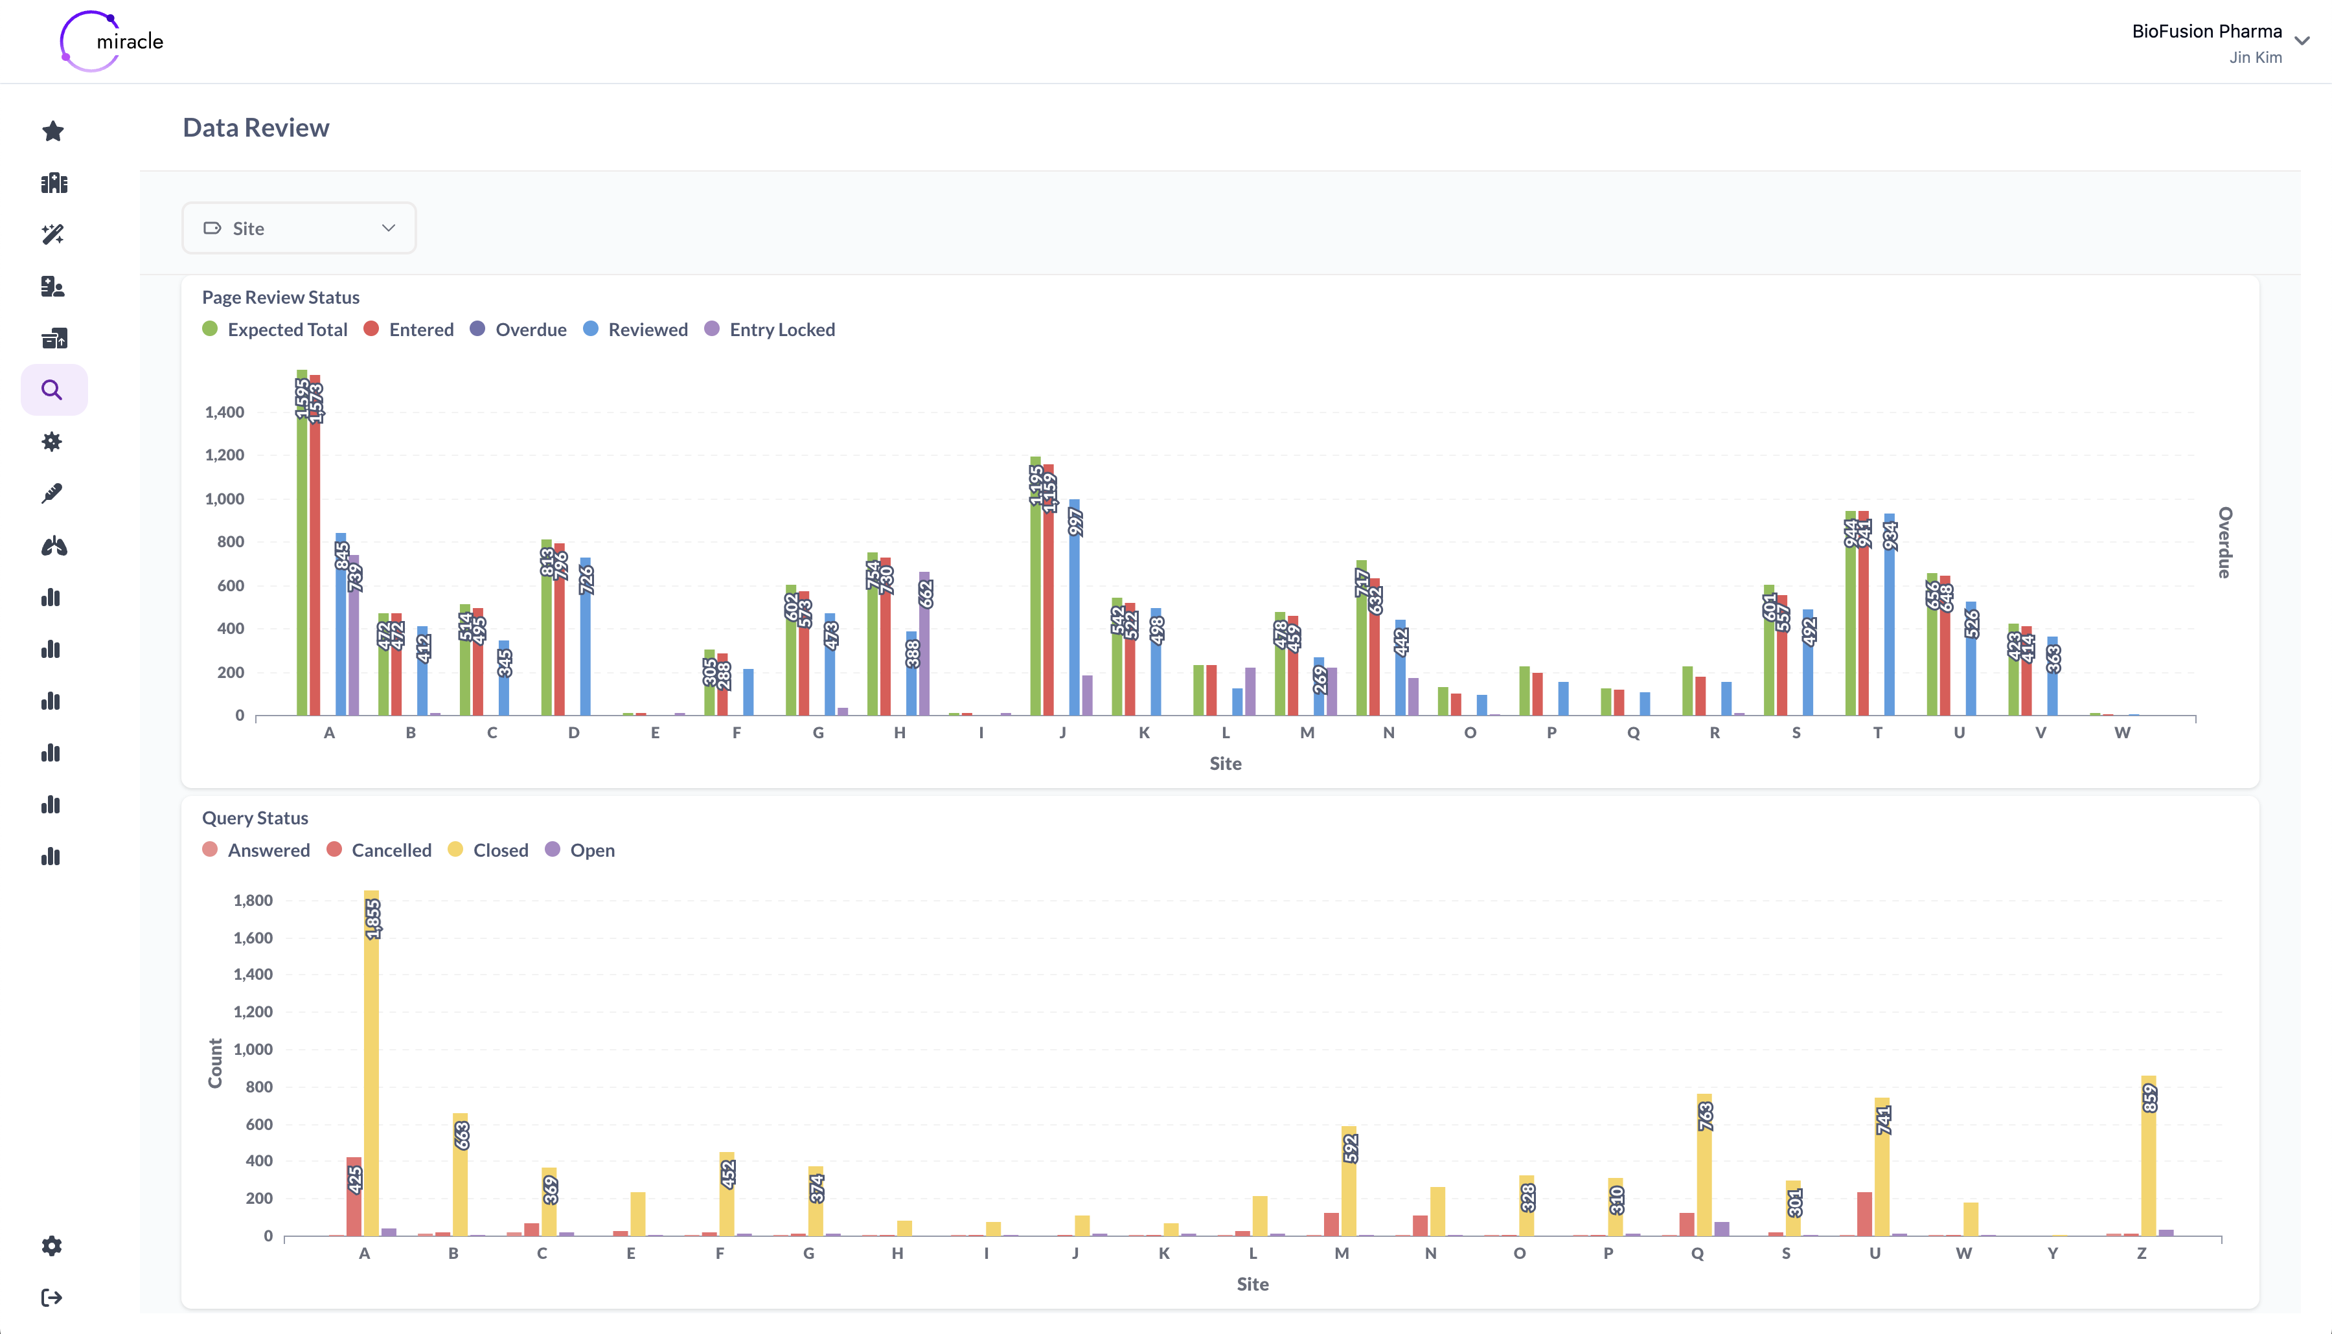Open the thermometer sidebar icon
2332x1334 pixels.
(x=52, y=494)
